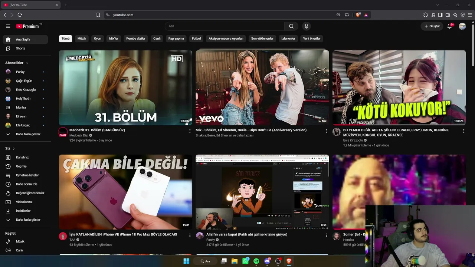Select the Tümü filter chip
The image size is (475, 267).
[x=65, y=39]
